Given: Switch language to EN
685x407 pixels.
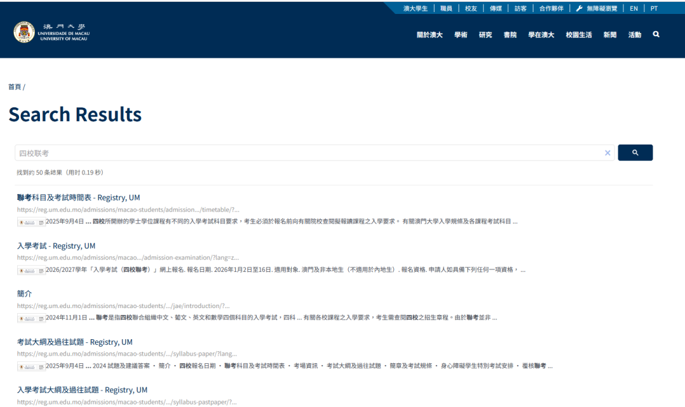Looking at the screenshot, I should coord(634,8).
